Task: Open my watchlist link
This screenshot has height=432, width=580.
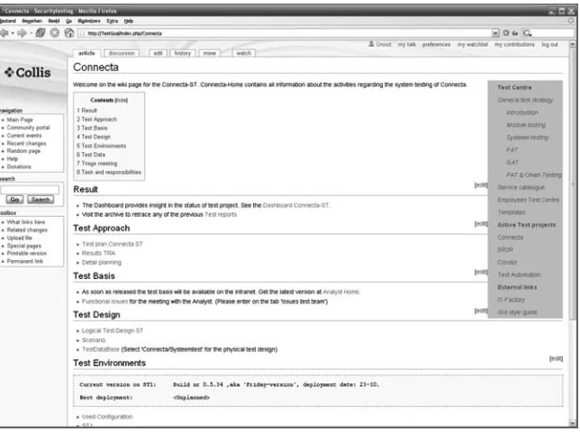Action: coord(472,44)
